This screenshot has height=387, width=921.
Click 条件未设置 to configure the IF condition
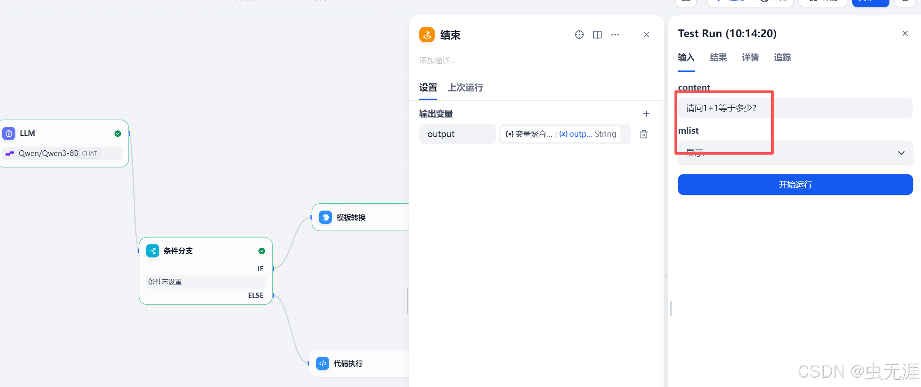pos(205,281)
